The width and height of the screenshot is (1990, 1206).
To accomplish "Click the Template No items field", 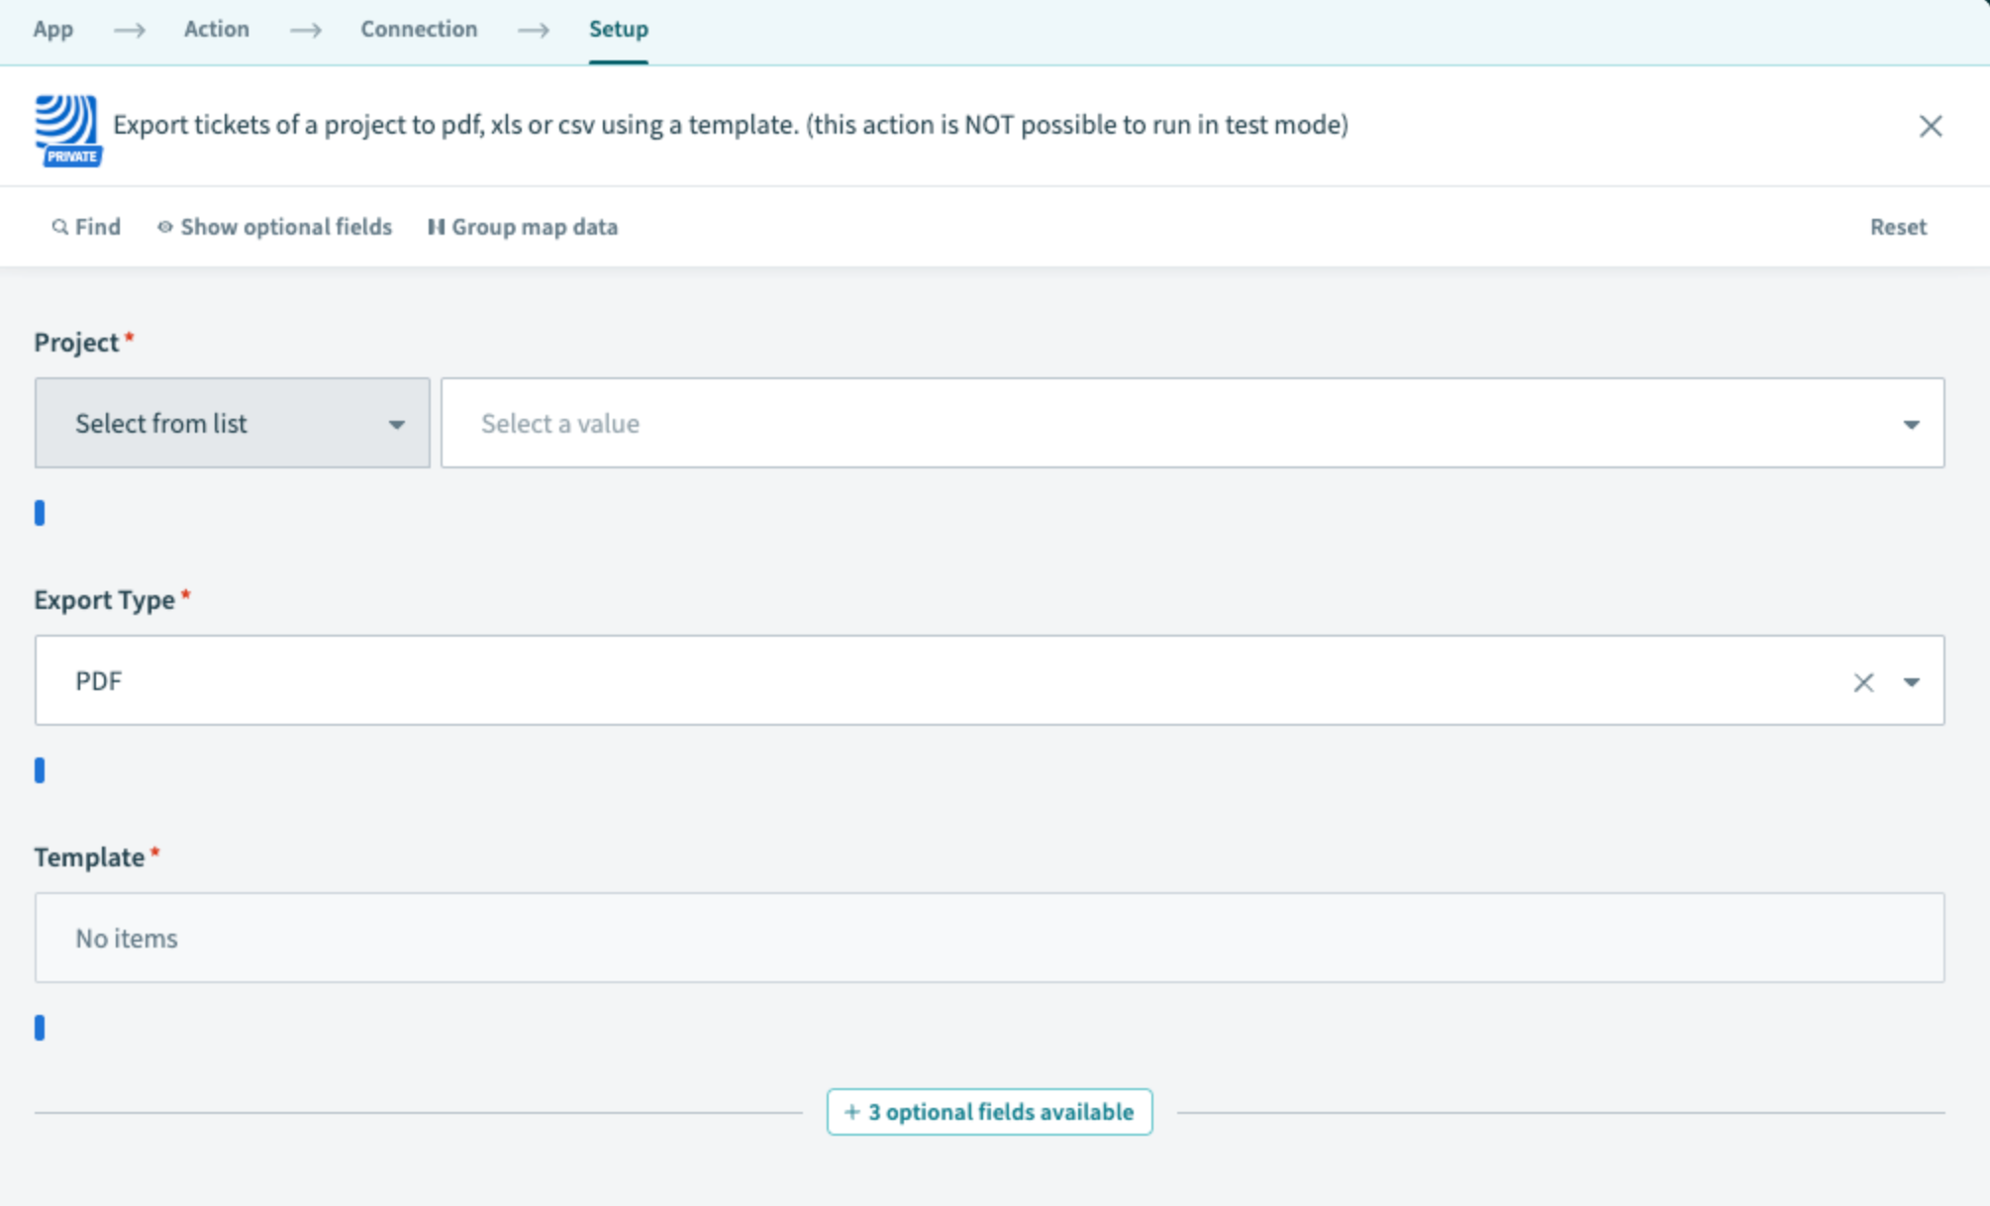I will (x=989, y=938).
